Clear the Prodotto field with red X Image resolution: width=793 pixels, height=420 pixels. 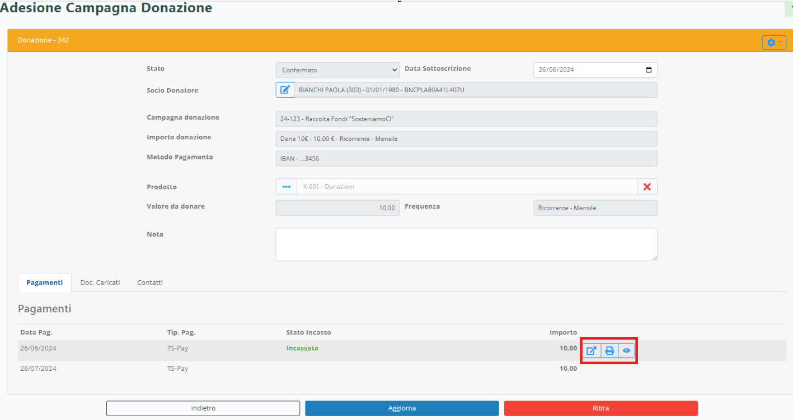(647, 187)
